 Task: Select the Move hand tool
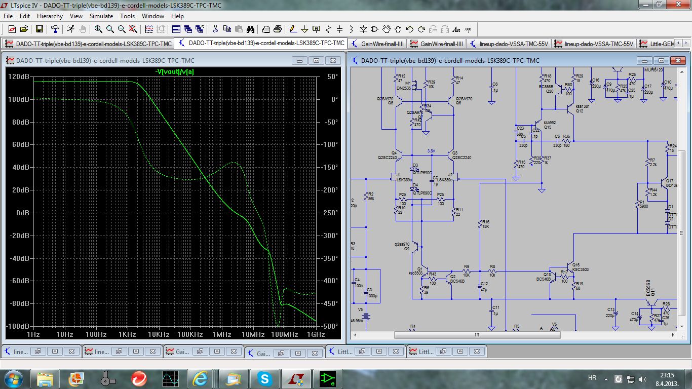(x=387, y=29)
